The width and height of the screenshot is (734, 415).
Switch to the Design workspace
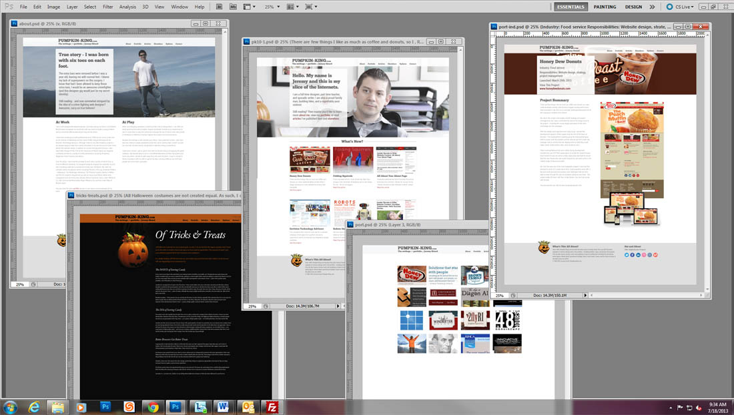pos(633,7)
